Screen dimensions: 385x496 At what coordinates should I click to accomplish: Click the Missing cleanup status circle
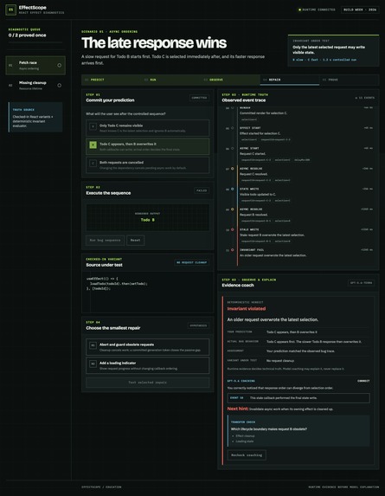[x=59, y=85]
